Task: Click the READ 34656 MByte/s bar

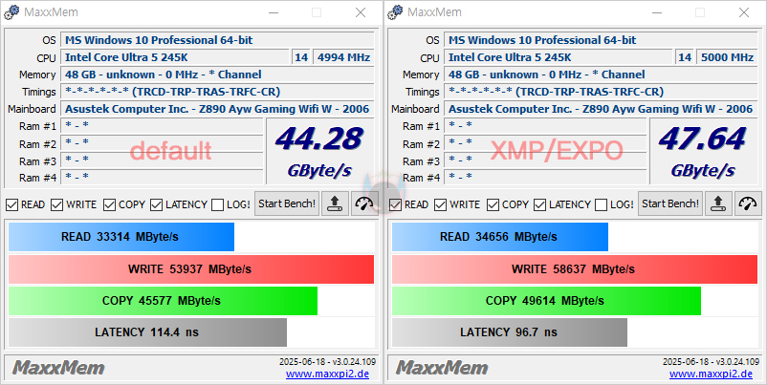Action: point(500,237)
